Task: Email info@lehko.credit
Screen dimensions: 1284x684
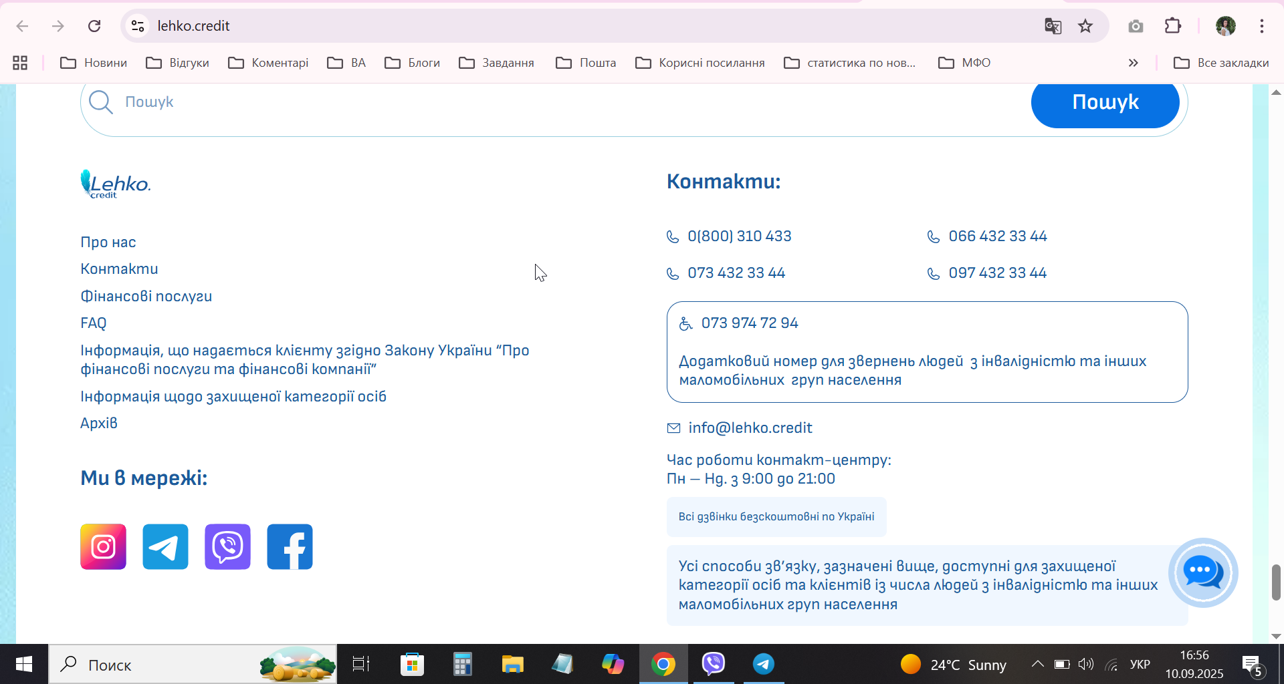Action: pos(750,427)
